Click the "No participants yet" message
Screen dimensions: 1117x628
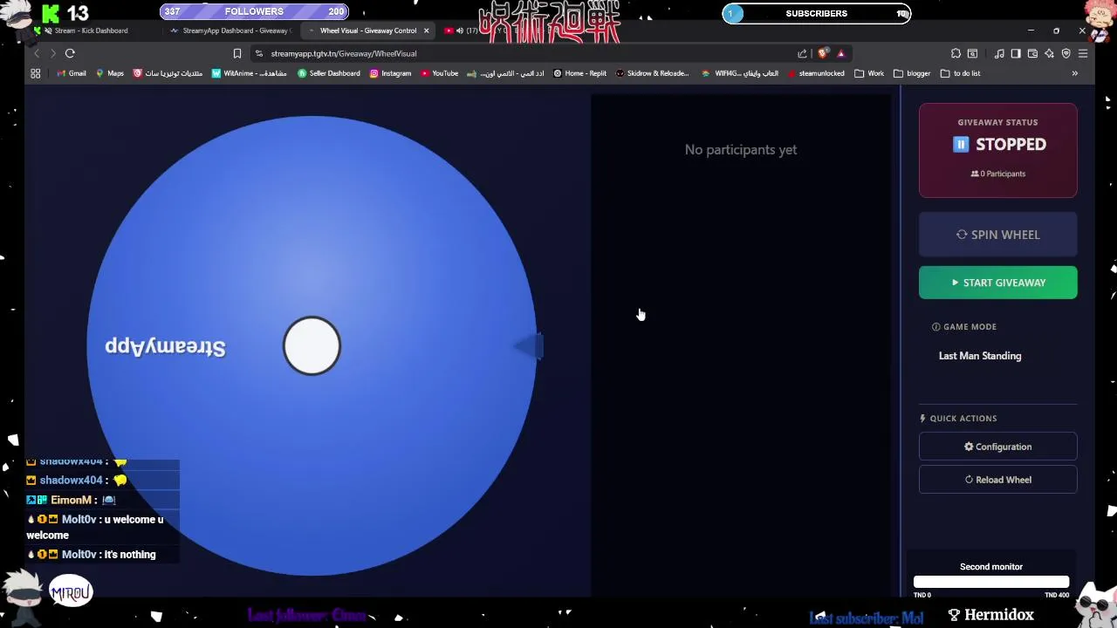(x=740, y=150)
